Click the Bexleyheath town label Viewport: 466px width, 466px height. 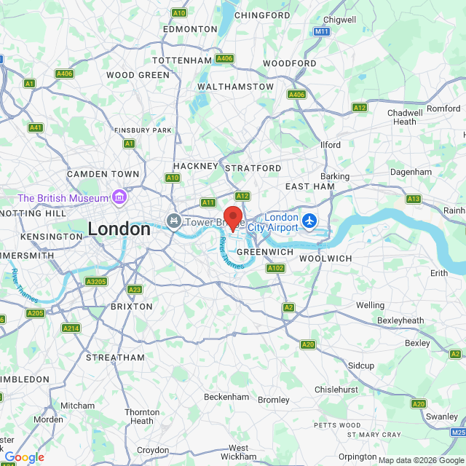pyautogui.click(x=400, y=320)
